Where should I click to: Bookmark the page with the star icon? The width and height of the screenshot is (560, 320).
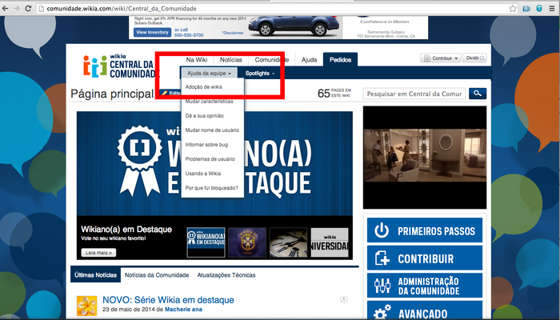[x=513, y=9]
